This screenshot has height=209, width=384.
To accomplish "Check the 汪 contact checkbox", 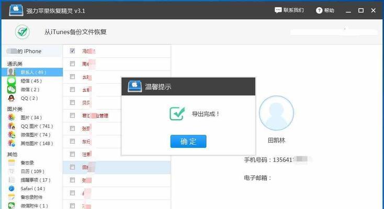I will pyautogui.click(x=72, y=154).
